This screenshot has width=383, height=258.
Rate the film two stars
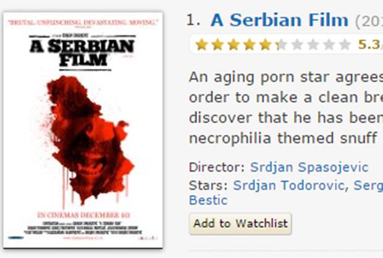[x=217, y=44]
